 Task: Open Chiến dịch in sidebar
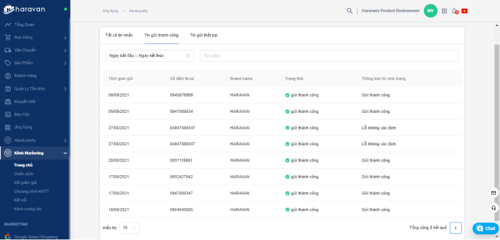coord(24,174)
